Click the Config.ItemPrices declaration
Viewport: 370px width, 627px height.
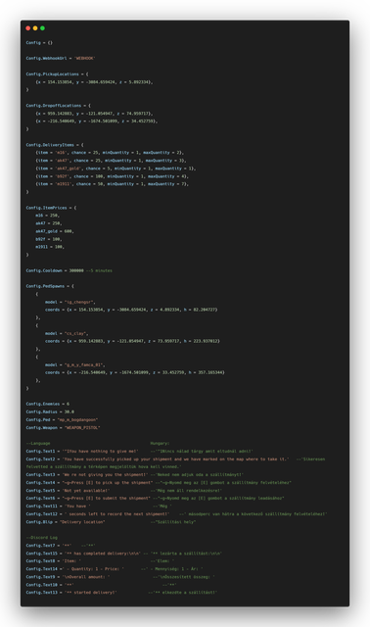pos(51,208)
